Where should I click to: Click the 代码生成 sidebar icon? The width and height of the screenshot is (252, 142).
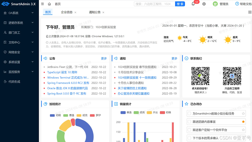pyautogui.click(x=5, y=82)
